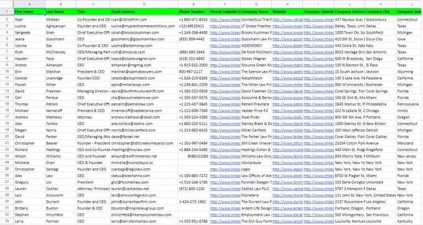423x225 pixels.
Task: Select row 17 header number
Action: tap(7, 117)
